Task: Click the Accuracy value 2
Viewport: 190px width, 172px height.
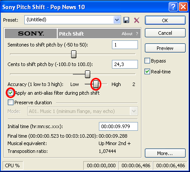Action: coord(134,84)
